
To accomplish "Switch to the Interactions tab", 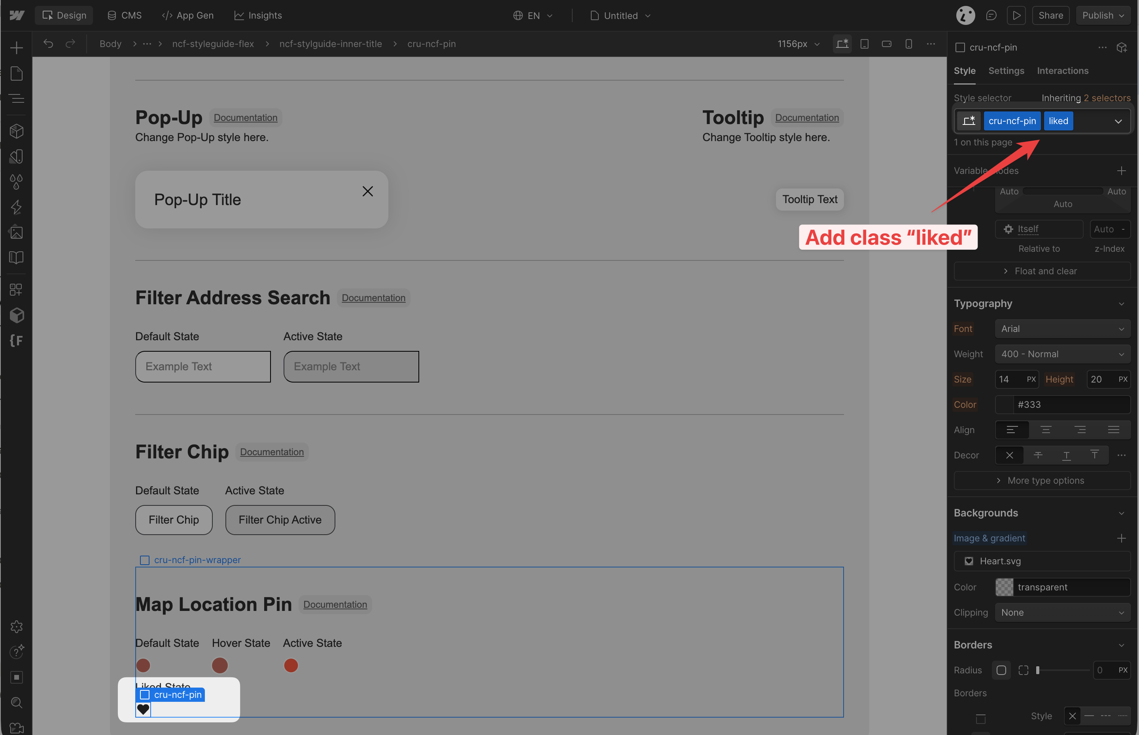I will point(1062,71).
